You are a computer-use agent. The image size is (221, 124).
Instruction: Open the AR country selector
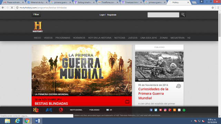pyautogui.click(x=109, y=110)
